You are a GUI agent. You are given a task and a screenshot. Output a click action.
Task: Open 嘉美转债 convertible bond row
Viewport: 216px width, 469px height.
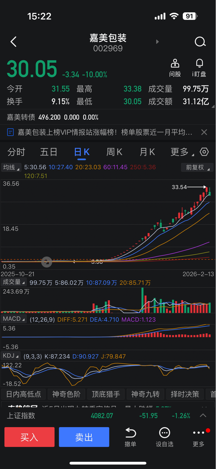click(x=108, y=117)
